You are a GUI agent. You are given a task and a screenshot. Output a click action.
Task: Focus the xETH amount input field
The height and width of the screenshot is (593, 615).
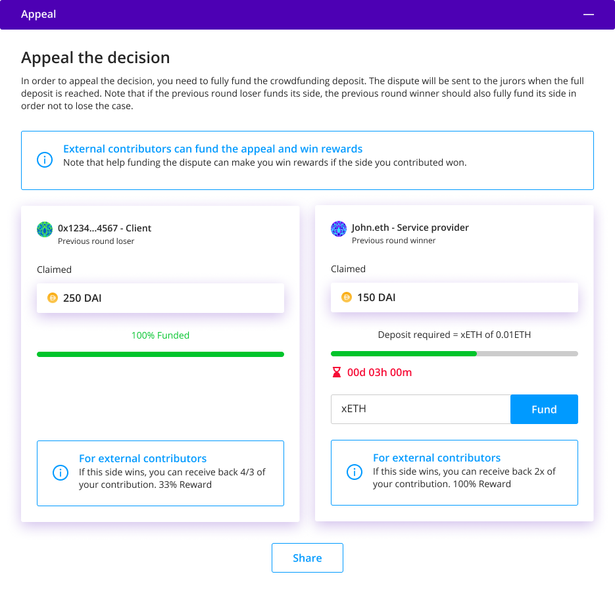tap(420, 409)
